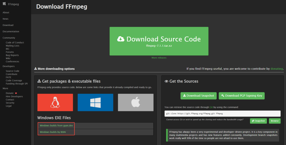This screenshot has height=145, width=286.
Task: Open the FATE link
Action: [8, 77]
